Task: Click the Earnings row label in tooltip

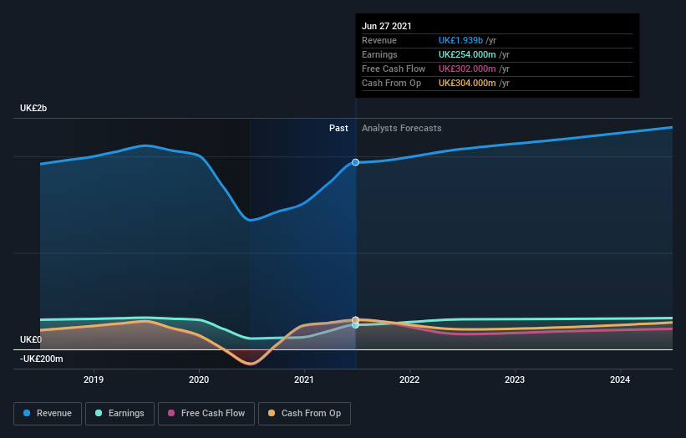Action: (379, 54)
